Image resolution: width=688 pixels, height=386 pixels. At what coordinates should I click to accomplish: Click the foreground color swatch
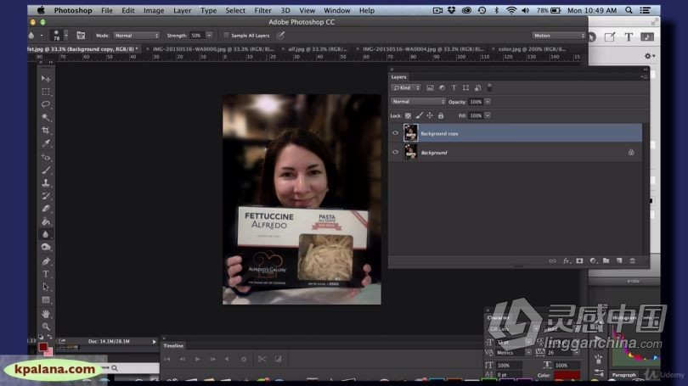(42, 347)
